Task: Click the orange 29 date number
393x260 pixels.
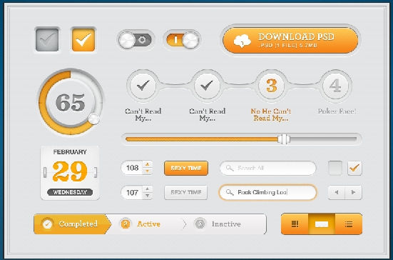Action: click(x=70, y=171)
